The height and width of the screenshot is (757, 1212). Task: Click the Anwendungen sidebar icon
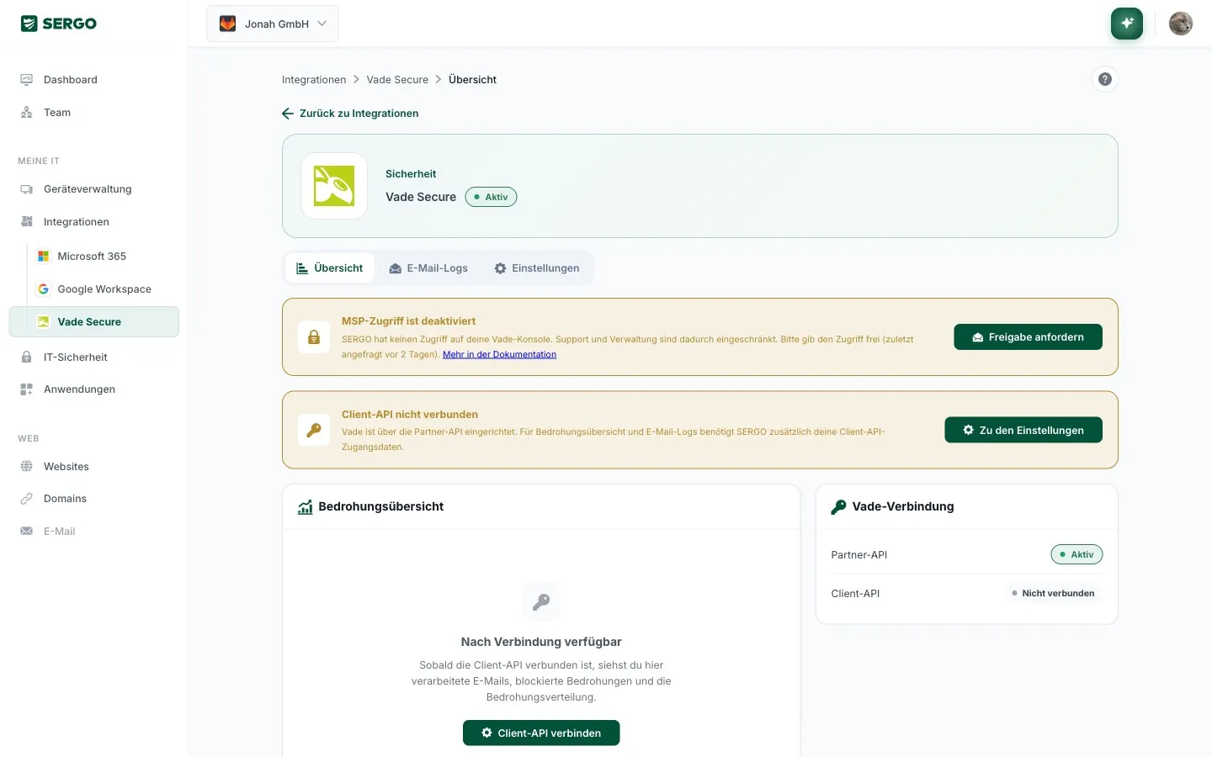(x=26, y=389)
